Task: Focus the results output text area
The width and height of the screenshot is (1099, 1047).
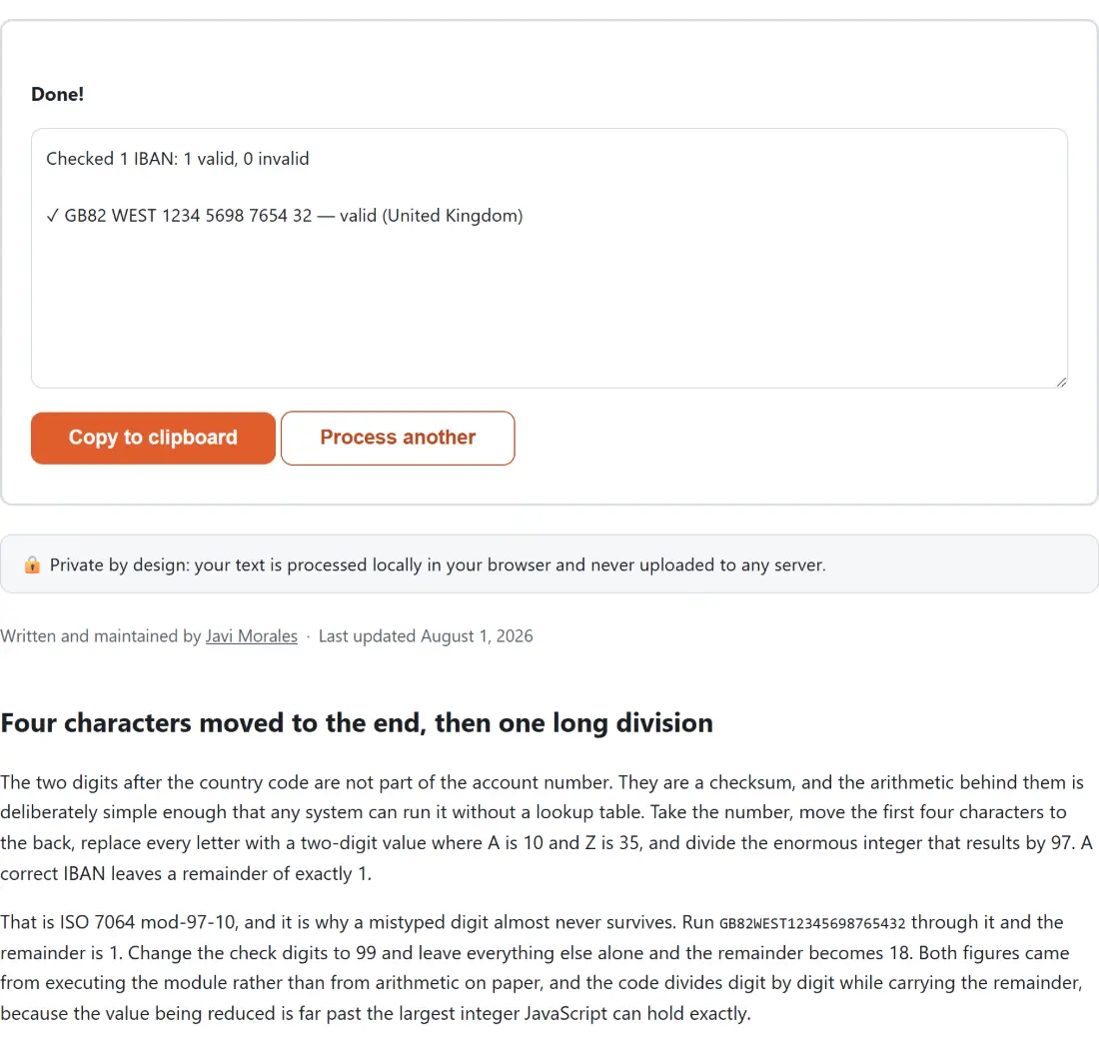Action: click(x=549, y=258)
